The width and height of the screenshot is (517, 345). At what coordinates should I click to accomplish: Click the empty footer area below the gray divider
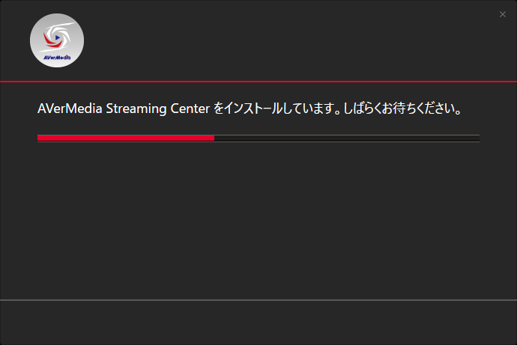pyautogui.click(x=258, y=323)
